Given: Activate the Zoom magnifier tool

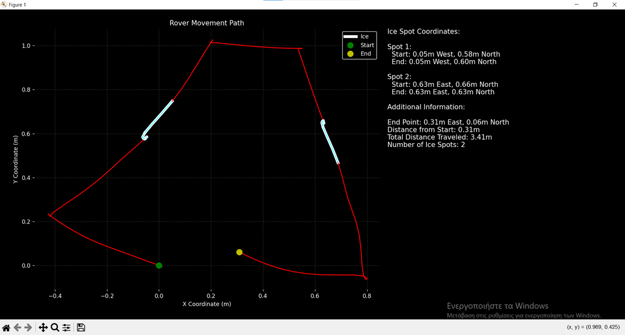Looking at the screenshot, I should [55, 328].
